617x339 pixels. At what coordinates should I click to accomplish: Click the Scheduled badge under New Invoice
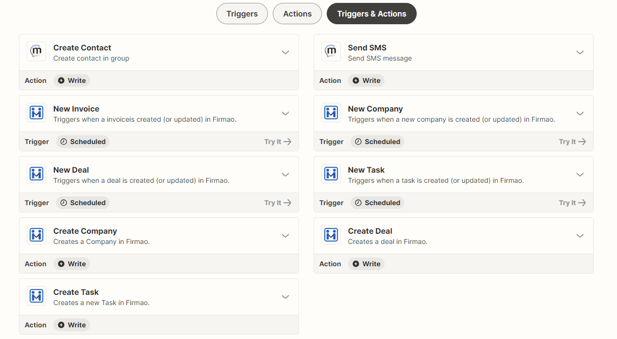pos(83,142)
